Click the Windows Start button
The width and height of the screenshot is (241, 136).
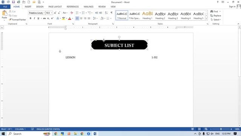(x=3, y=134)
